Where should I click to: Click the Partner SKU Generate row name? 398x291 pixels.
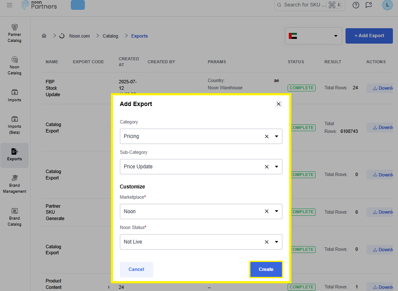click(x=55, y=212)
